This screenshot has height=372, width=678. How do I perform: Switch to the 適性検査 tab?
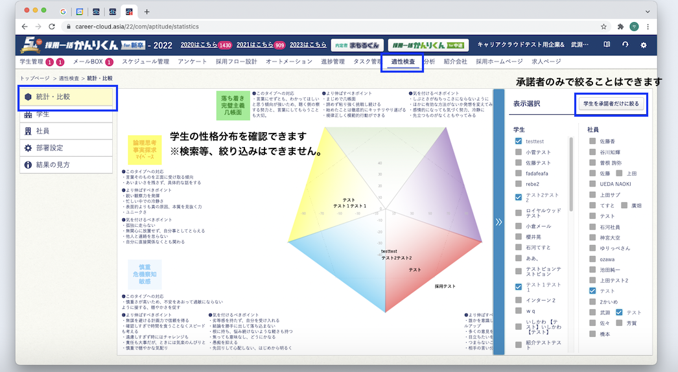pyautogui.click(x=403, y=62)
